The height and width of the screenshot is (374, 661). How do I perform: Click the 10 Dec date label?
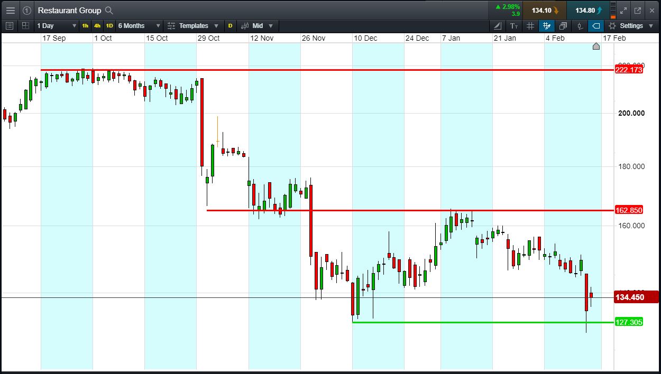click(x=365, y=38)
